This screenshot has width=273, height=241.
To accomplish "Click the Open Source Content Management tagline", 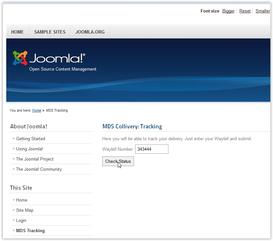I will pos(63,69).
